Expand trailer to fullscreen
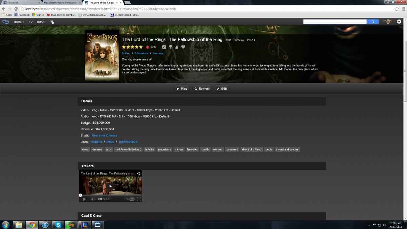This screenshot has height=229, width=407. (x=139, y=199)
